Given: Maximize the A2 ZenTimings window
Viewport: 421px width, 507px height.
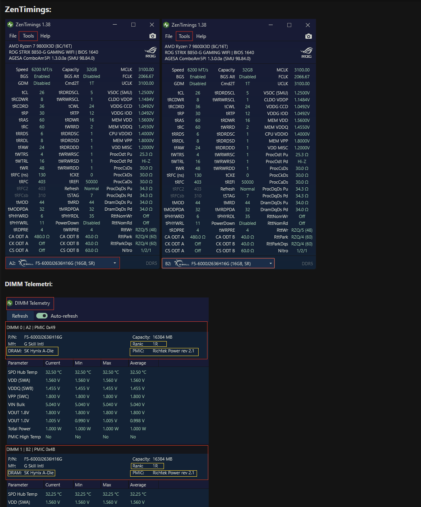Looking at the screenshot, I should pyautogui.click(x=133, y=25).
